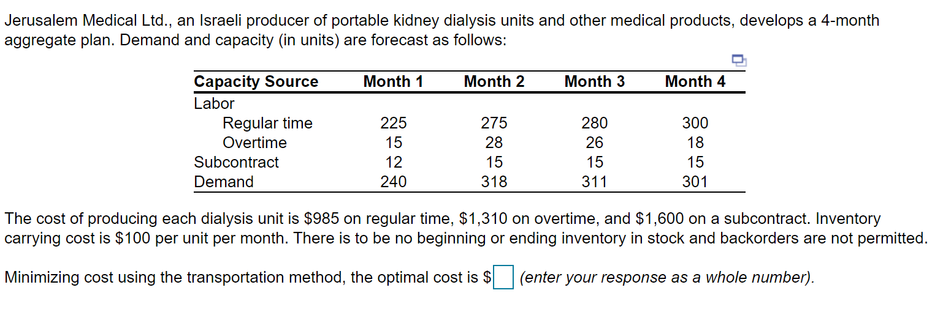Select the Capacity Source table header

pyautogui.click(x=256, y=81)
